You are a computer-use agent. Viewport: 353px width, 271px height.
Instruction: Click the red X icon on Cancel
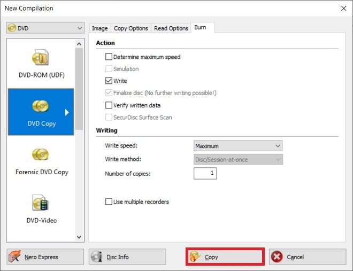click(277, 257)
